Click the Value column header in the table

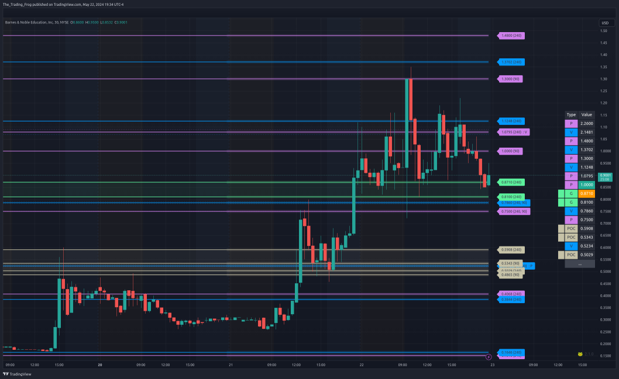pyautogui.click(x=587, y=115)
